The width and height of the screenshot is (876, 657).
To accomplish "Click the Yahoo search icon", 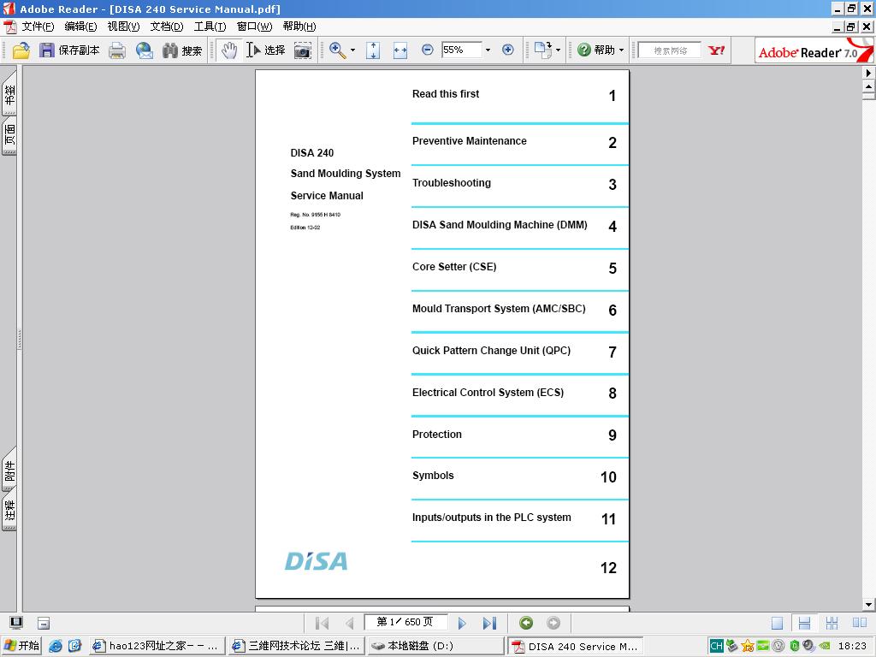I will 716,50.
